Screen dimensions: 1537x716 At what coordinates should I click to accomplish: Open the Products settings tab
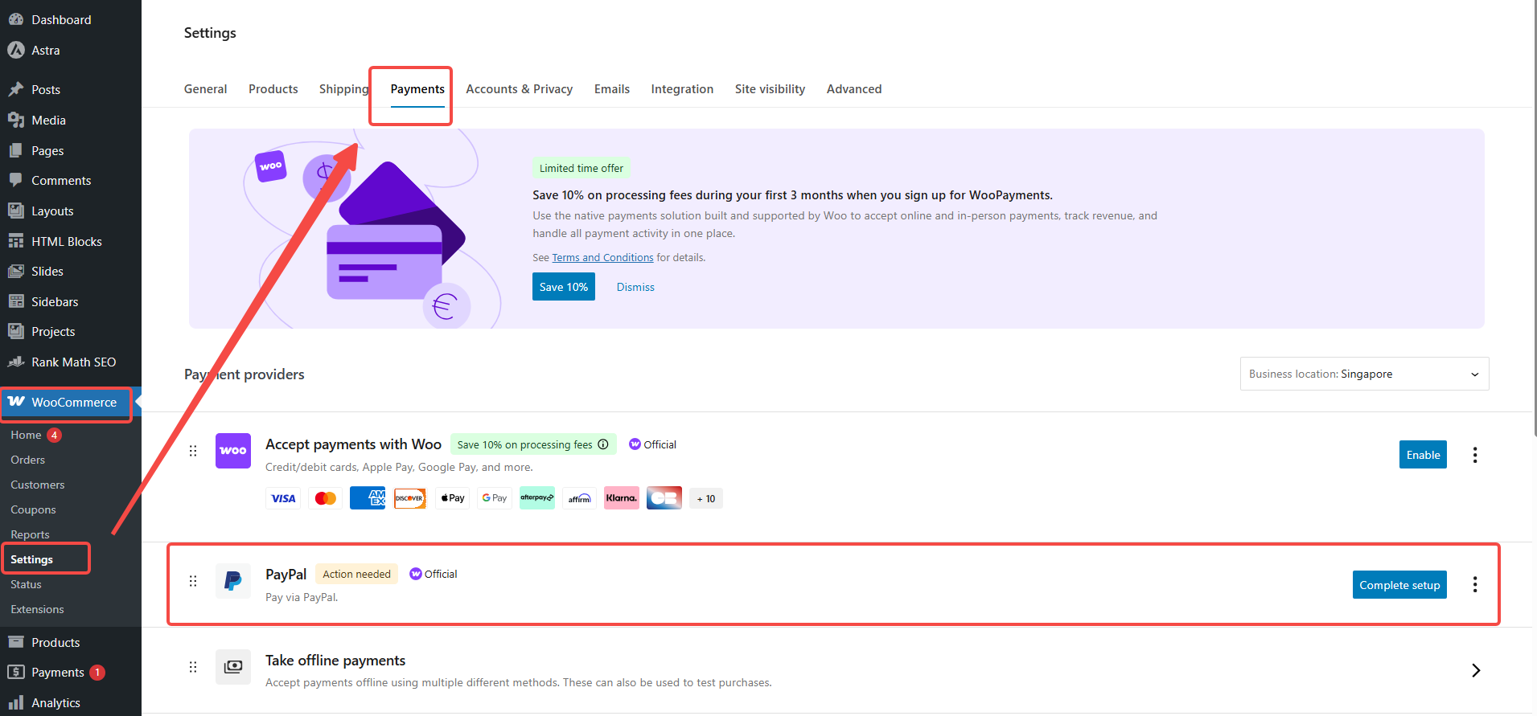coord(273,89)
